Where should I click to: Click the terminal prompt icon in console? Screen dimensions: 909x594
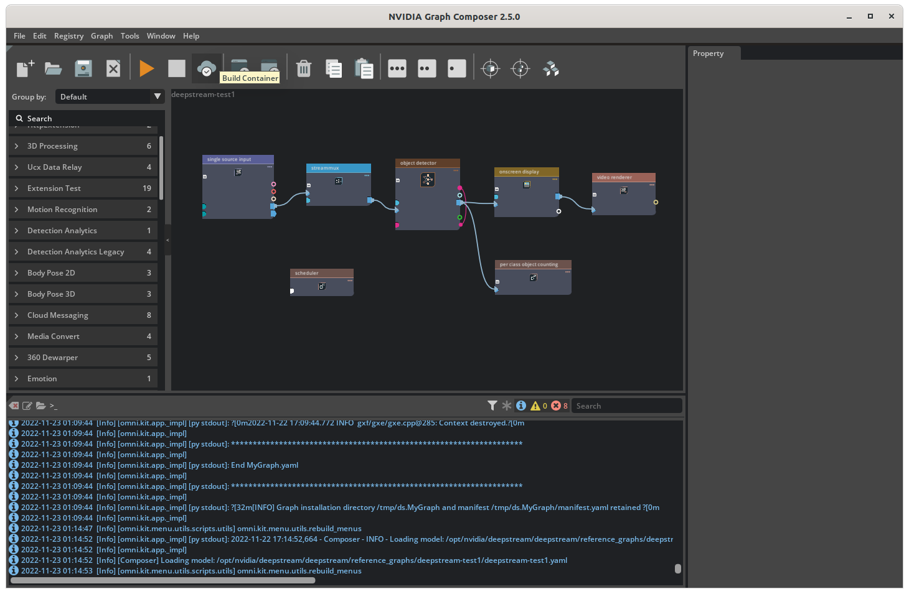pyautogui.click(x=53, y=406)
